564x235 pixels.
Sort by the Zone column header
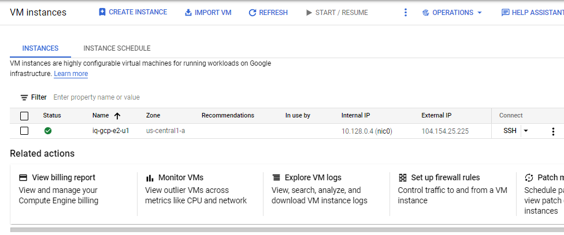coord(153,116)
